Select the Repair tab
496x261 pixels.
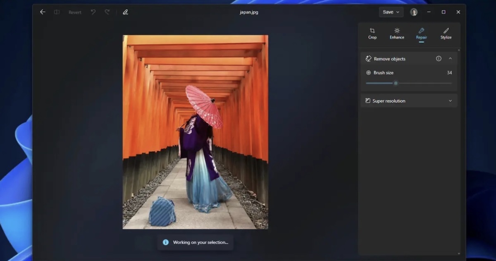(421, 34)
